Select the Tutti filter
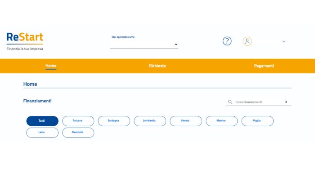Image resolution: width=315 pixels, height=177 pixels. 42,121
